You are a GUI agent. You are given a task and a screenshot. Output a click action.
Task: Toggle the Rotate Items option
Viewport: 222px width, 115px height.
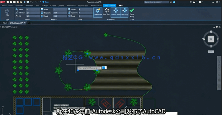coord(116,12)
